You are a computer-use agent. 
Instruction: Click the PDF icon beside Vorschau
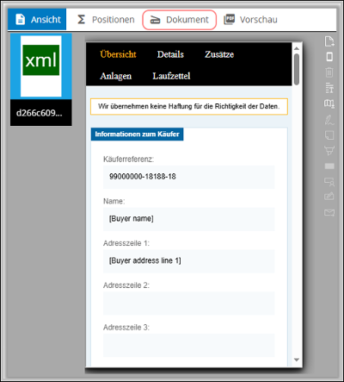pos(229,19)
